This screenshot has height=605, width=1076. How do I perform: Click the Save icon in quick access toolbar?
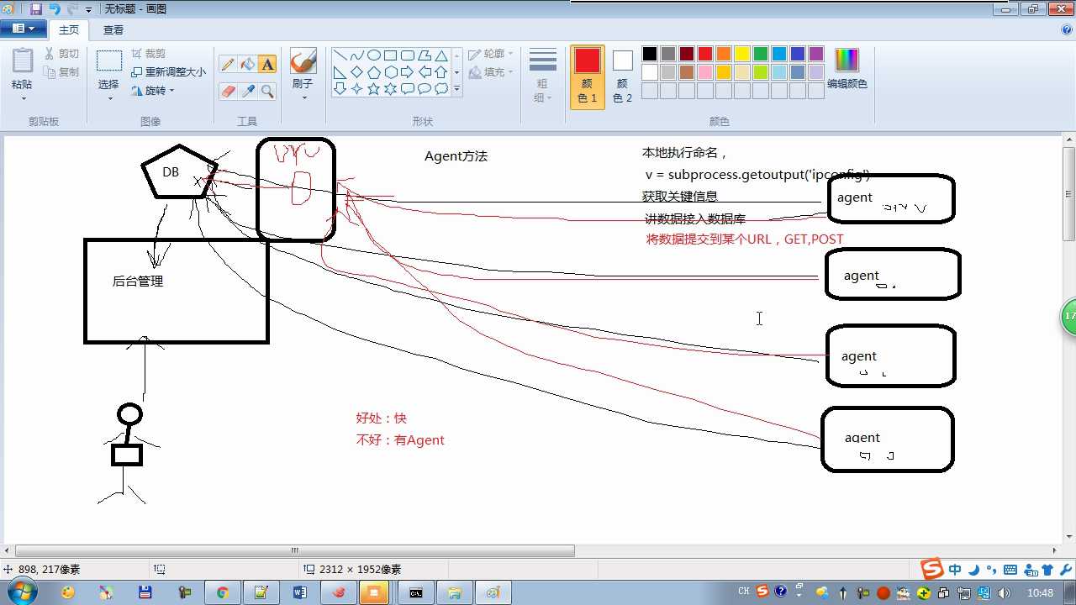point(36,9)
